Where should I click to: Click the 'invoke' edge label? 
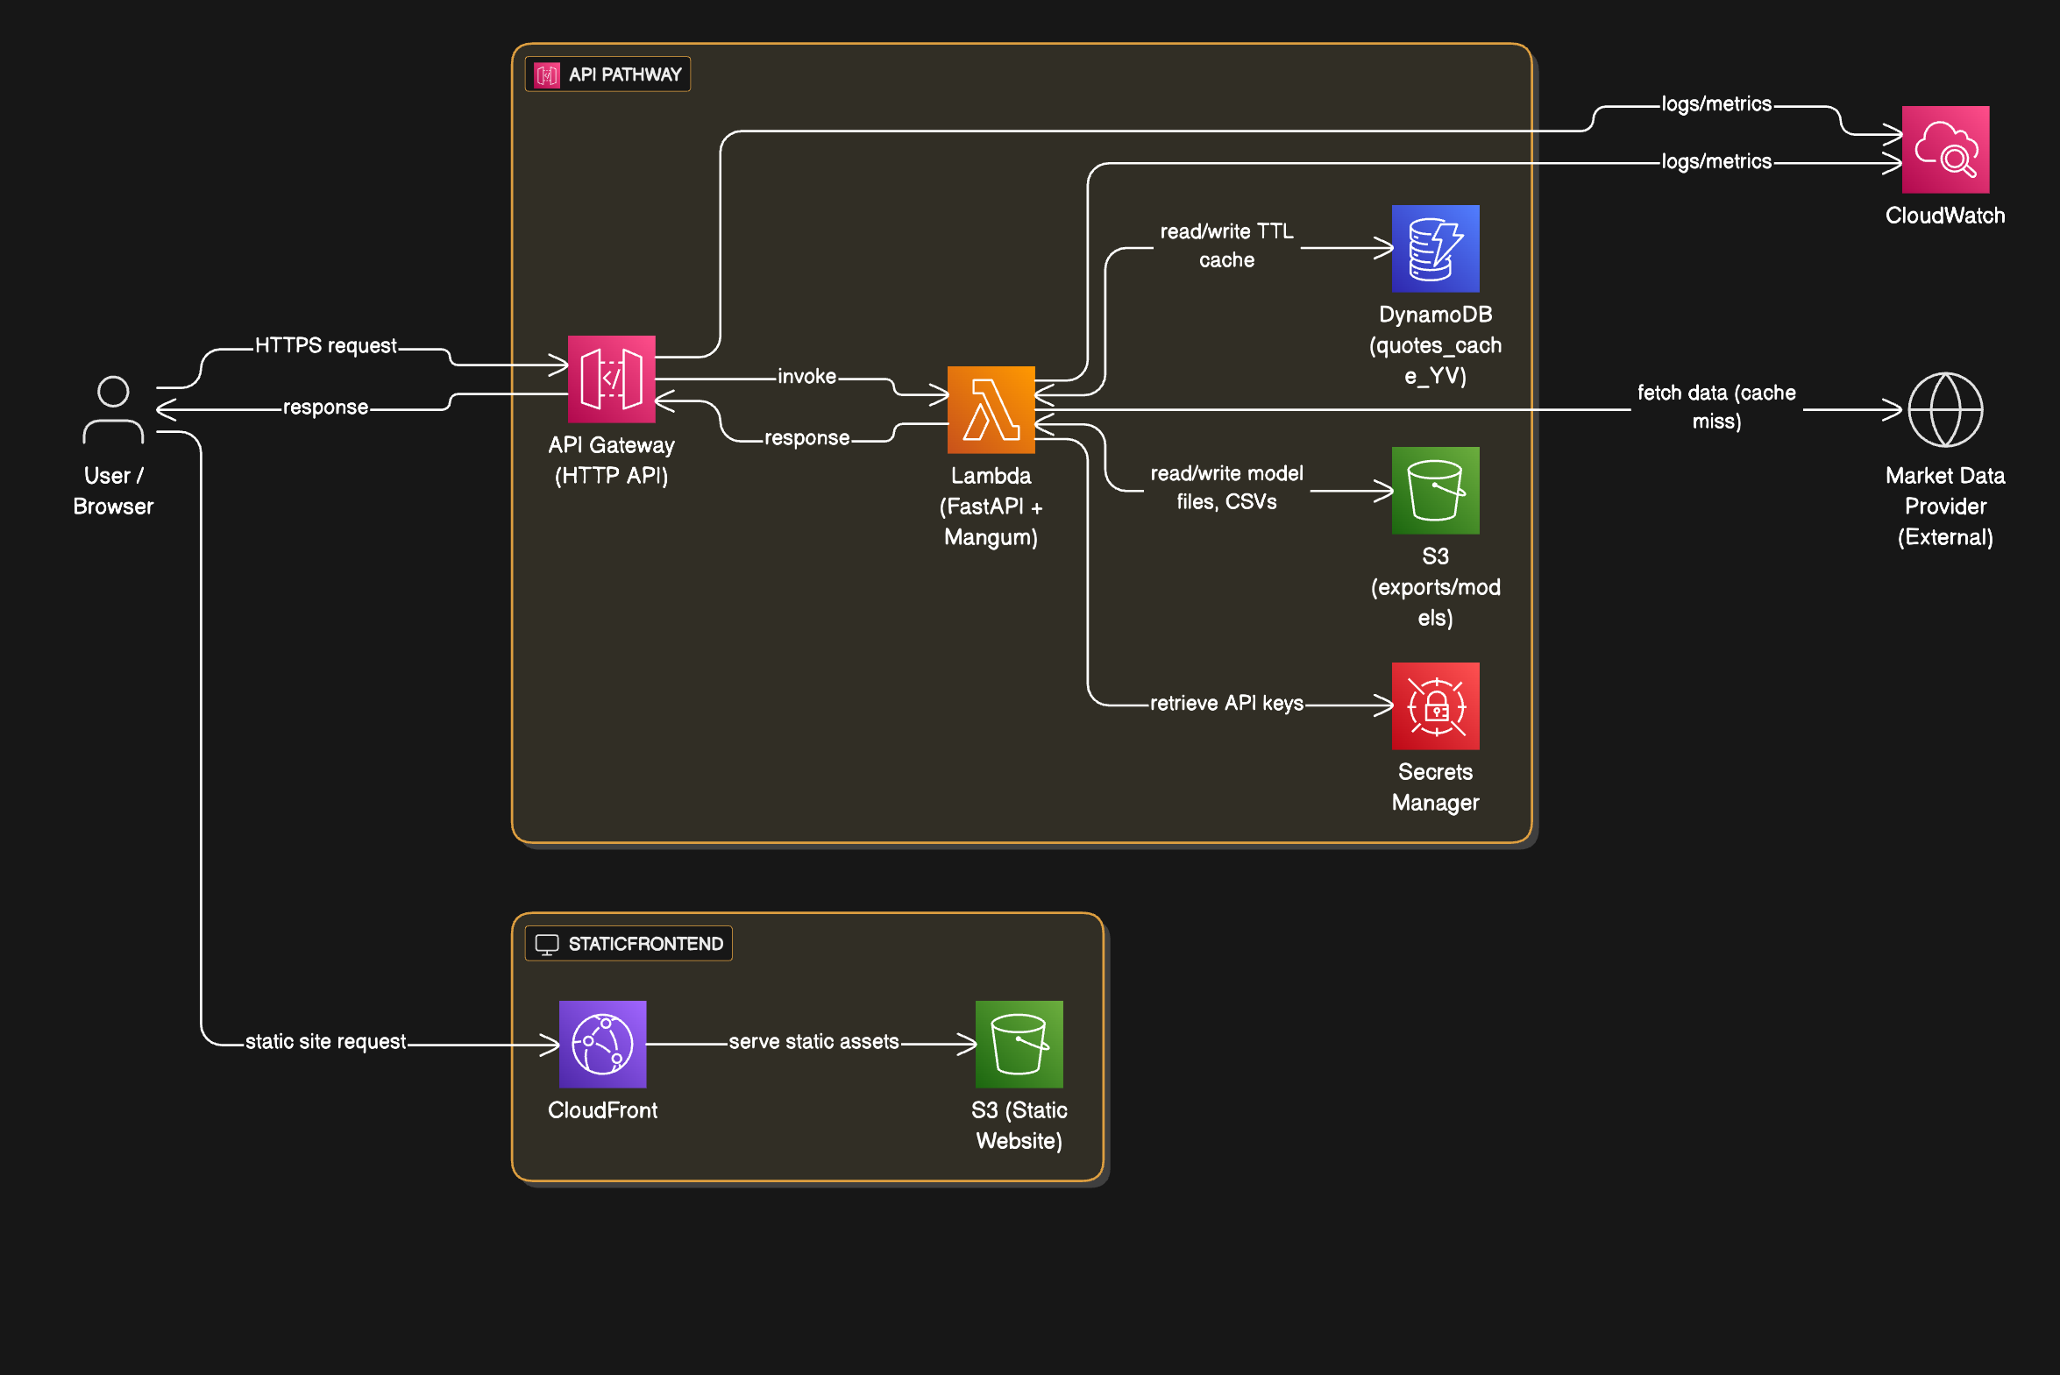(806, 376)
